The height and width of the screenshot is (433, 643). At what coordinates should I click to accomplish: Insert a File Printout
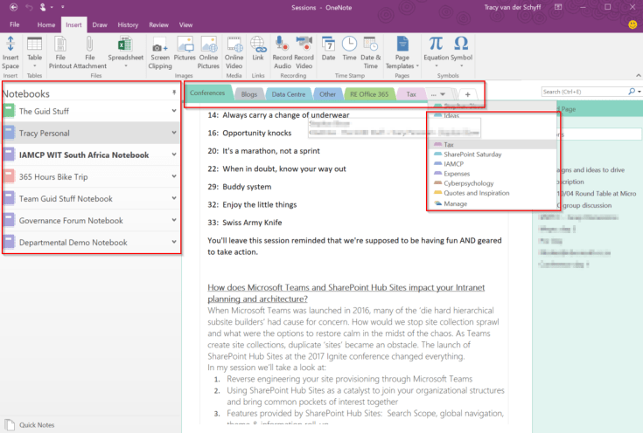(x=61, y=46)
